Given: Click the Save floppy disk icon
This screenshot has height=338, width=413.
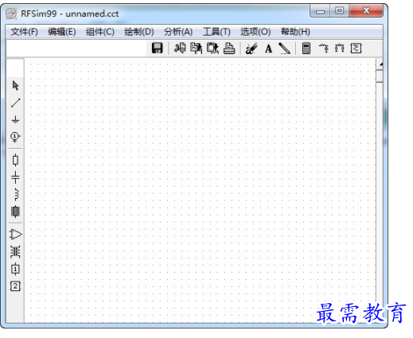Looking at the screenshot, I should click(x=157, y=49).
